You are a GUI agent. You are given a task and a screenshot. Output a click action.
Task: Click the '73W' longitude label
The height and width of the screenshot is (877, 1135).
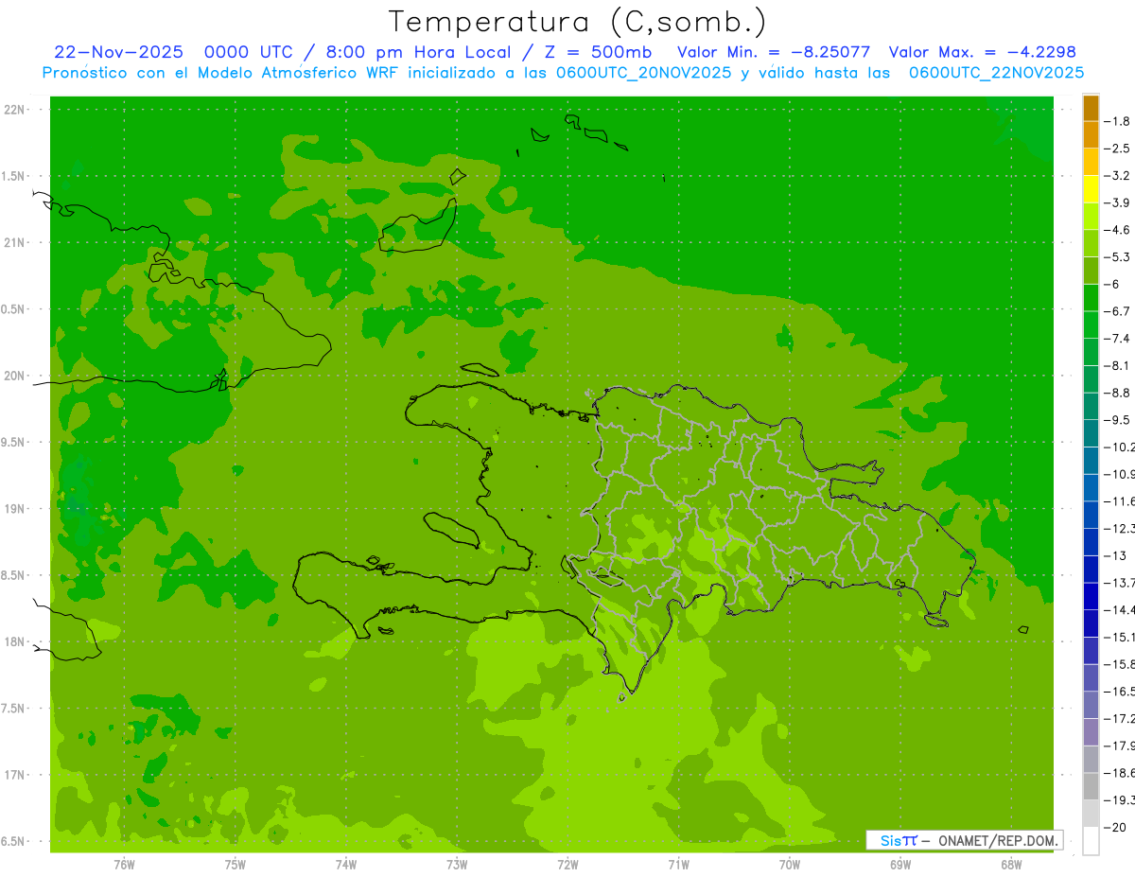[x=457, y=864]
